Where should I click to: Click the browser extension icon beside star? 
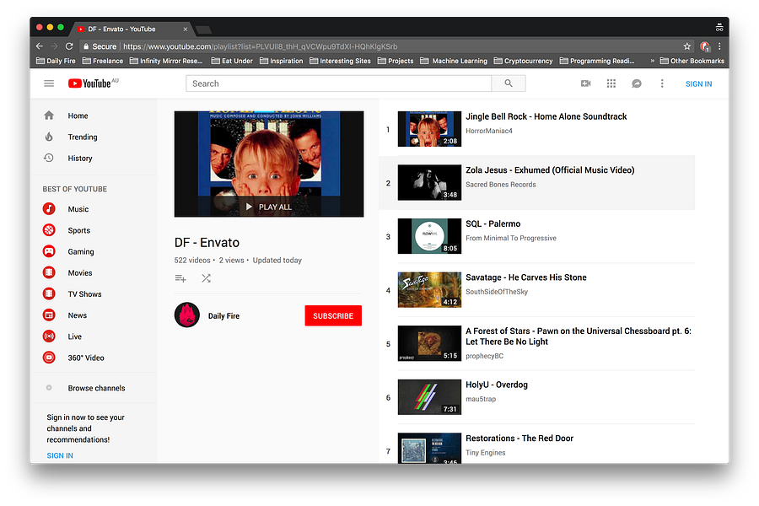pyautogui.click(x=705, y=46)
